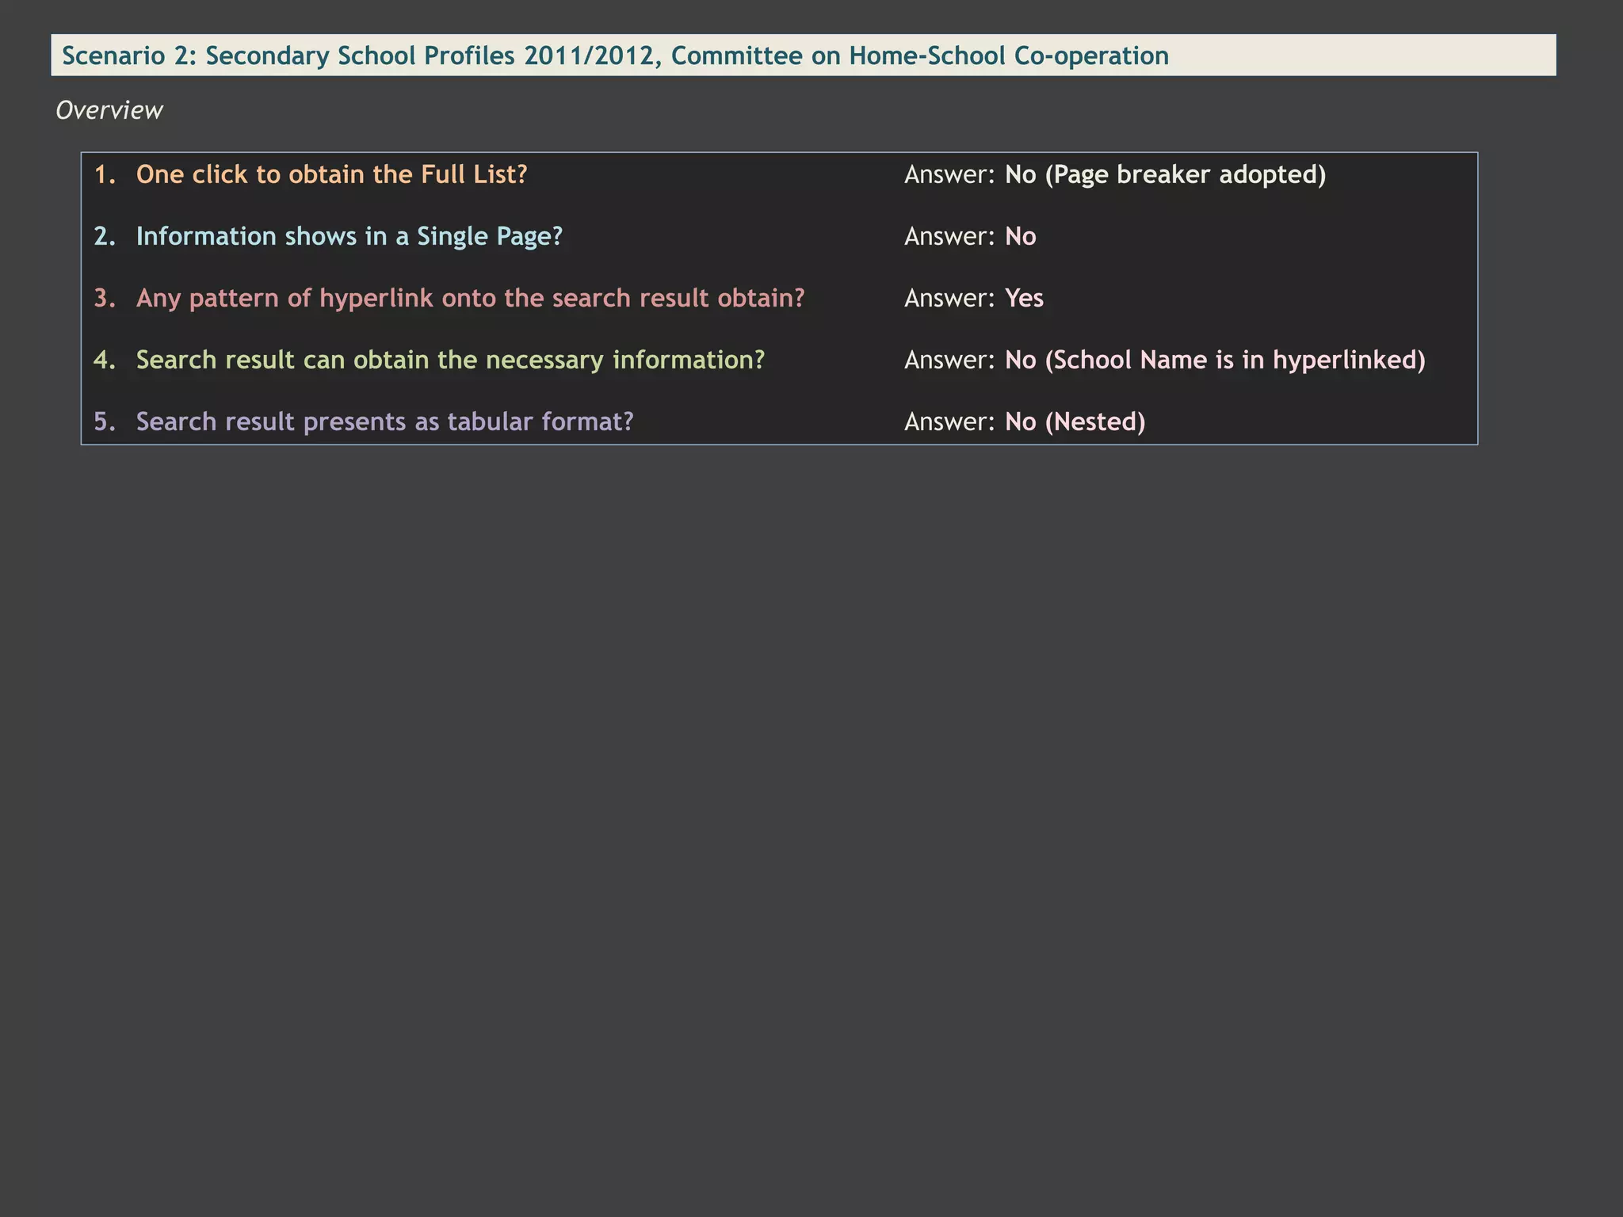Click question 'One click to obtain the Full List?'
The width and height of the screenshot is (1623, 1217).
[331, 174]
